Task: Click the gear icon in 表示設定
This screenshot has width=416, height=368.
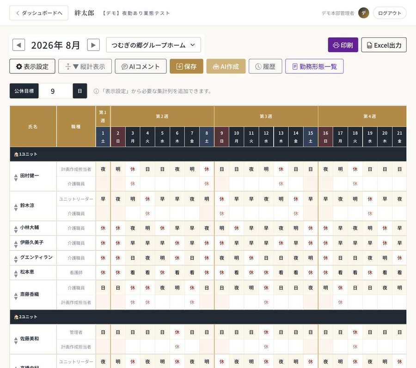Action: coord(19,66)
